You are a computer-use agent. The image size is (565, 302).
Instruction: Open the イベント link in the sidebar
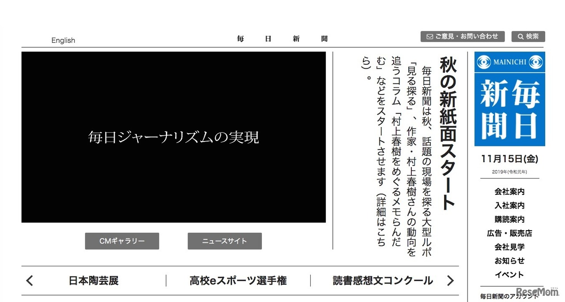[x=509, y=274]
